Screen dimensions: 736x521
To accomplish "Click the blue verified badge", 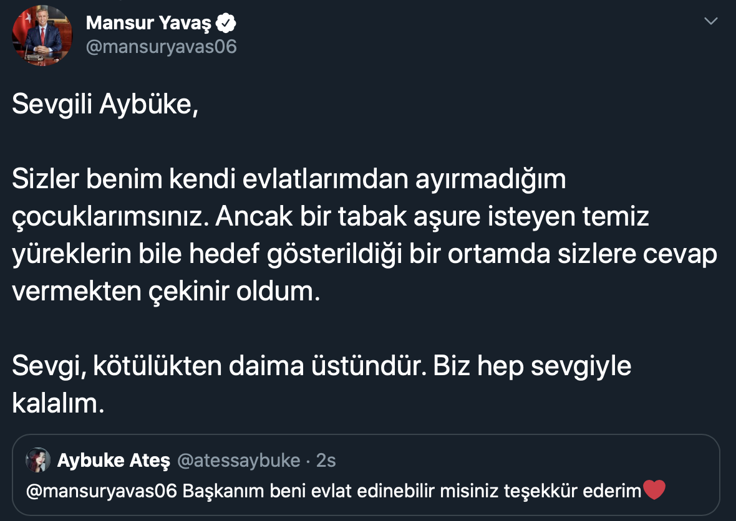I will [x=225, y=23].
